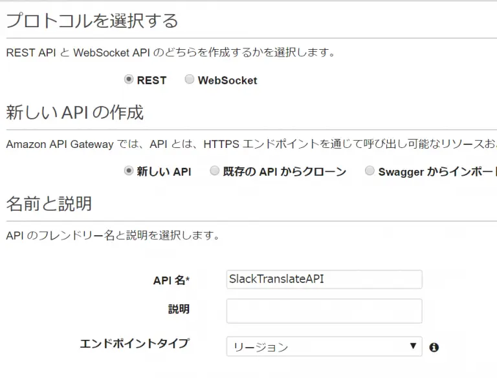
Task: Open the エンドポイントタイプ dropdown showing リージョン
Action: [x=324, y=346]
